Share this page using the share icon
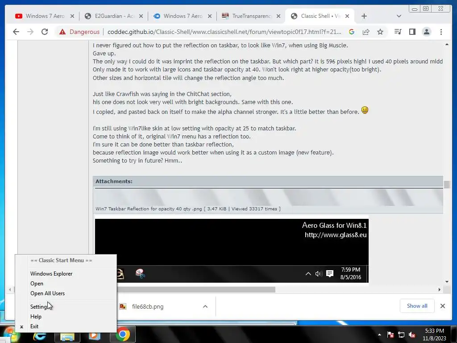Viewport: 457px width, 343px height. 366,32
